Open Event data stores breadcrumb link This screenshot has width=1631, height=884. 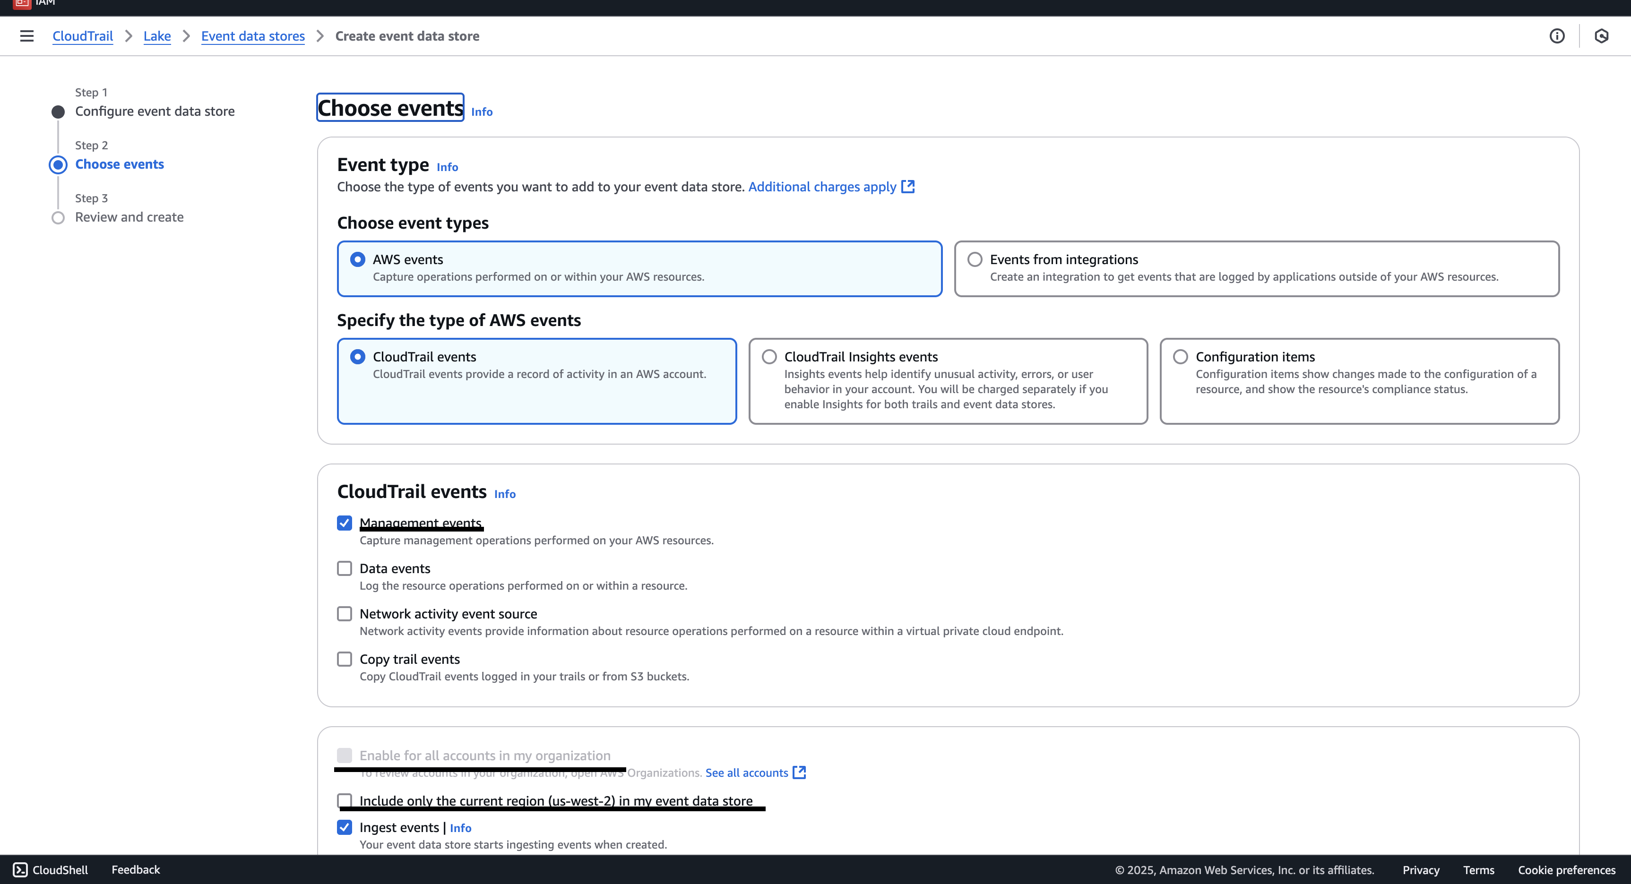tap(253, 36)
